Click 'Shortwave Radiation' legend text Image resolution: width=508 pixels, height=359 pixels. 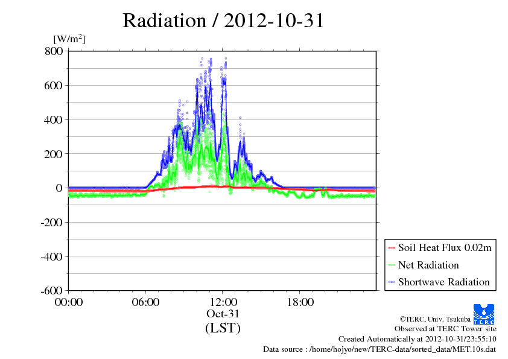coord(444,282)
